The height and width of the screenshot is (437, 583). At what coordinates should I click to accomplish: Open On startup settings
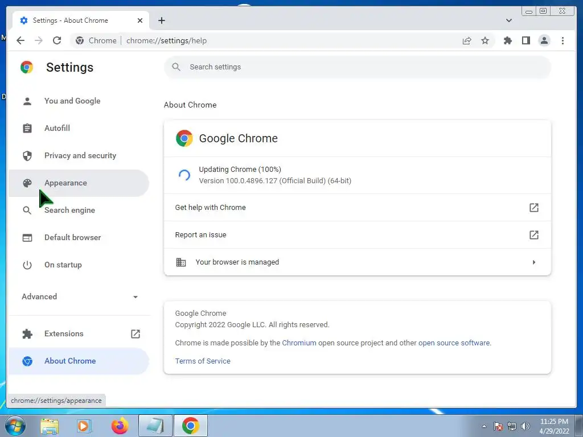pyautogui.click(x=79, y=265)
